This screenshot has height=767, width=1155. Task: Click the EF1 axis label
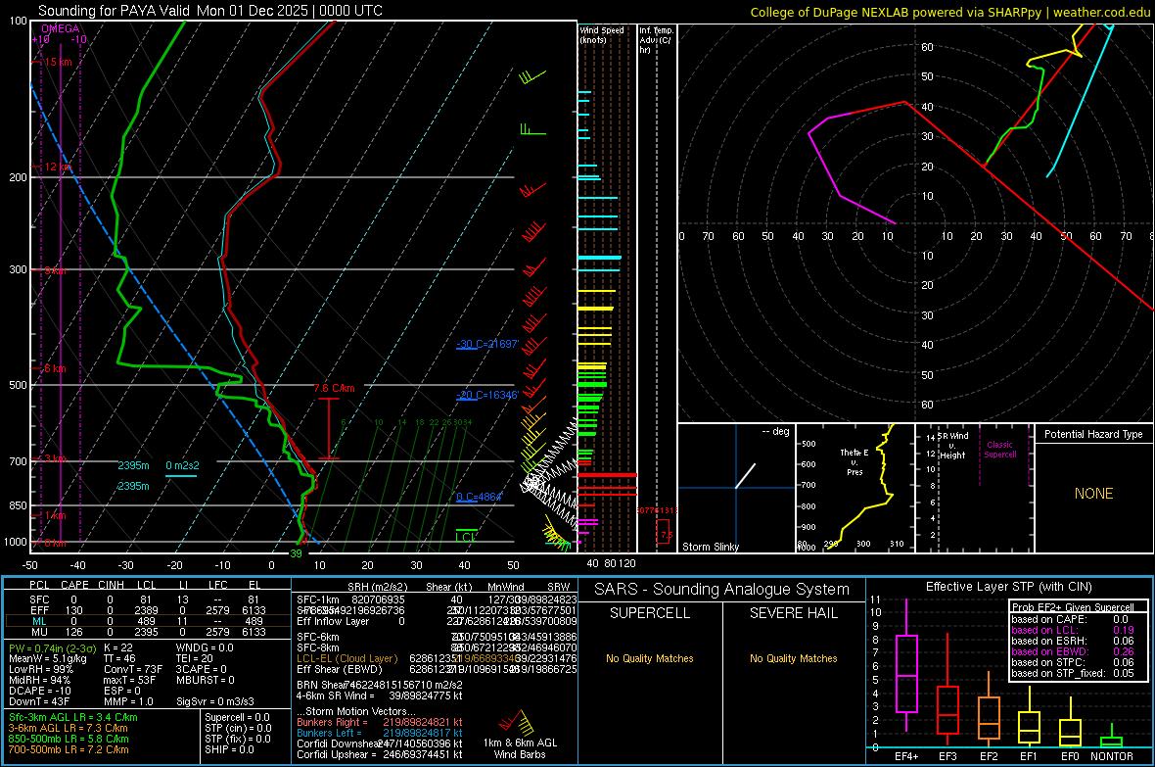[1029, 756]
